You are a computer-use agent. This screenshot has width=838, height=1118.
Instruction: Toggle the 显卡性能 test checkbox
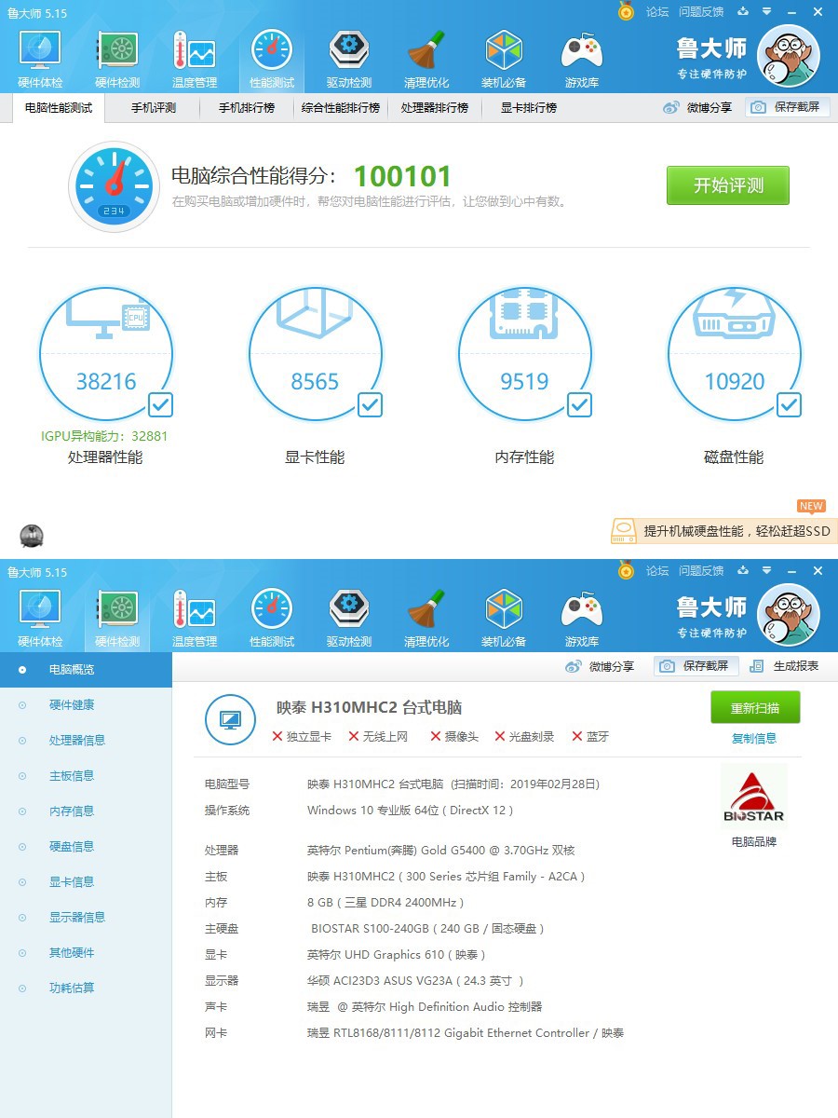click(370, 404)
